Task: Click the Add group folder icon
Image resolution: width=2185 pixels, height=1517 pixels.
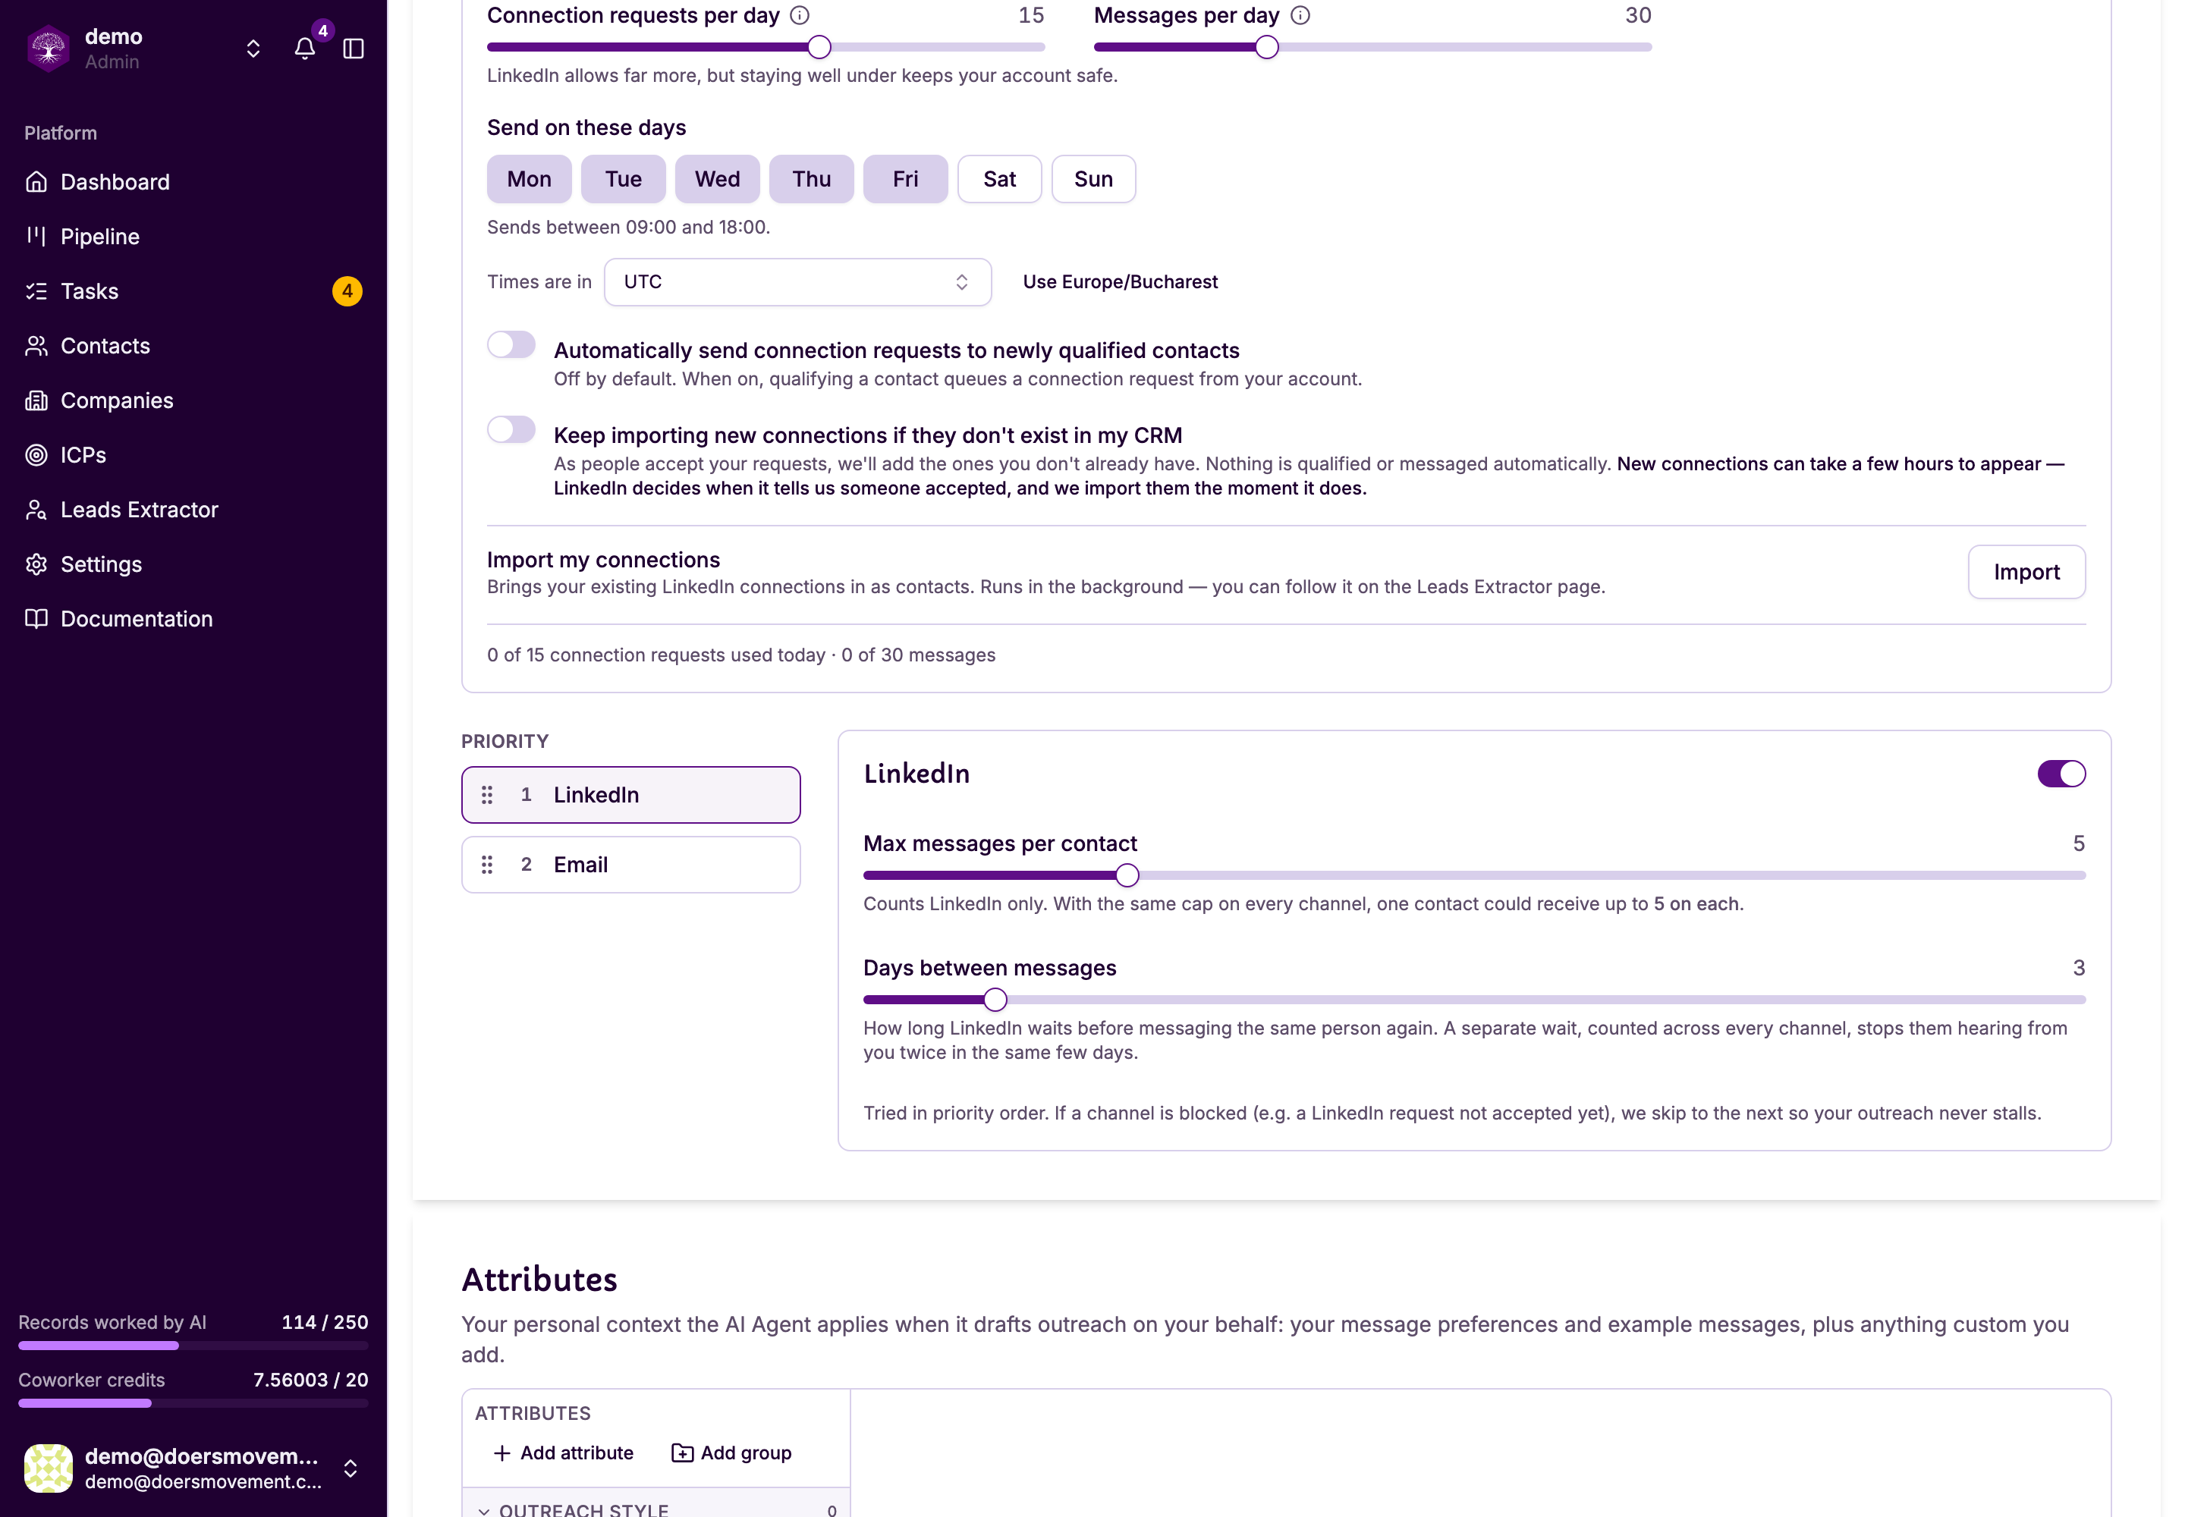Action: [682, 1453]
